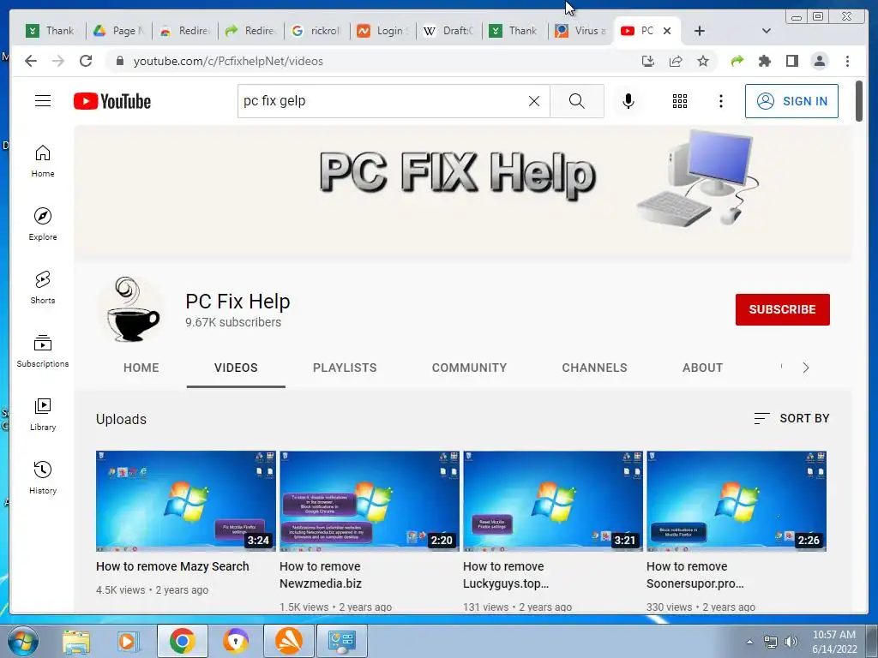Open the Windows Start button
Image resolution: width=878 pixels, height=658 pixels.
22,641
